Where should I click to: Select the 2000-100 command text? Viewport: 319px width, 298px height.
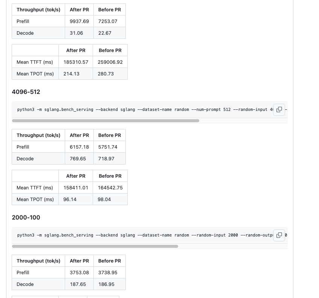tap(143, 235)
